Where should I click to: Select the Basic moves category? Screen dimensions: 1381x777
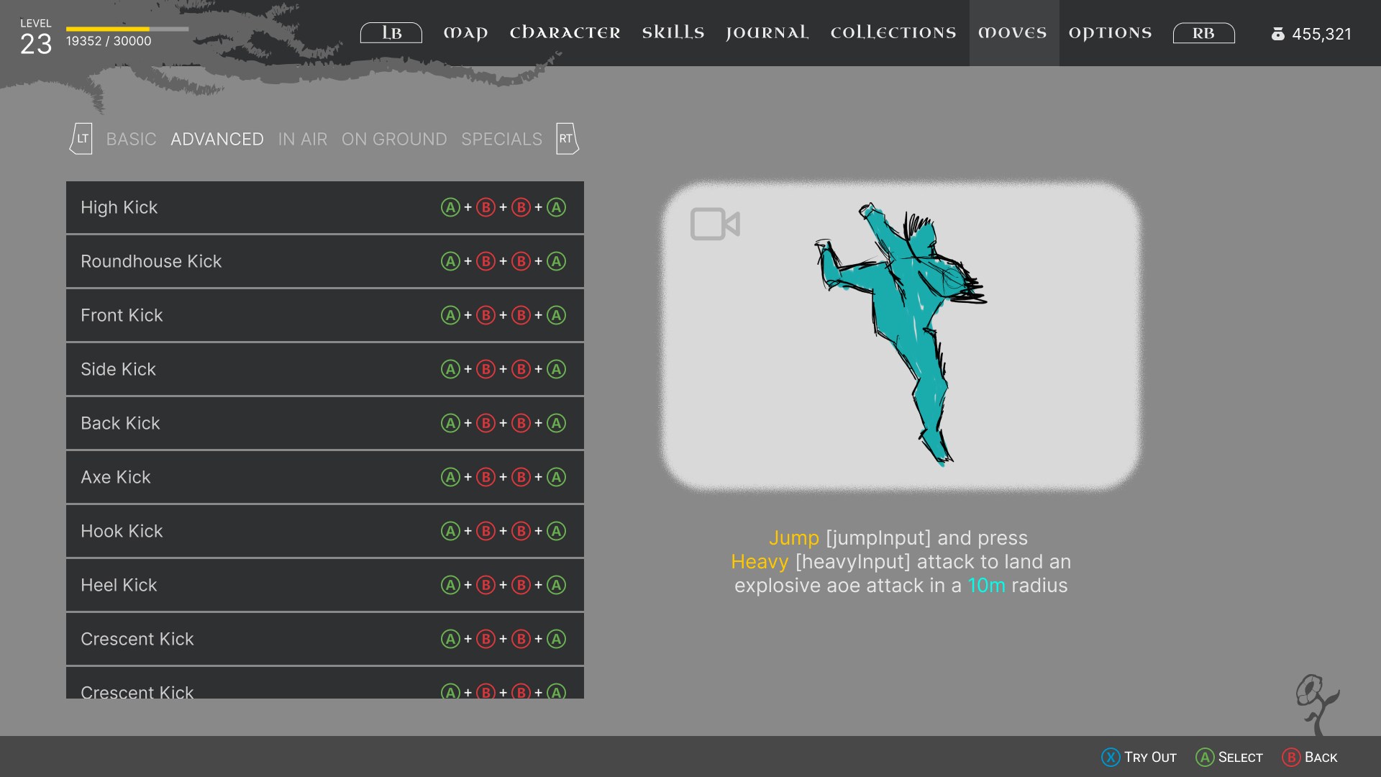[131, 139]
